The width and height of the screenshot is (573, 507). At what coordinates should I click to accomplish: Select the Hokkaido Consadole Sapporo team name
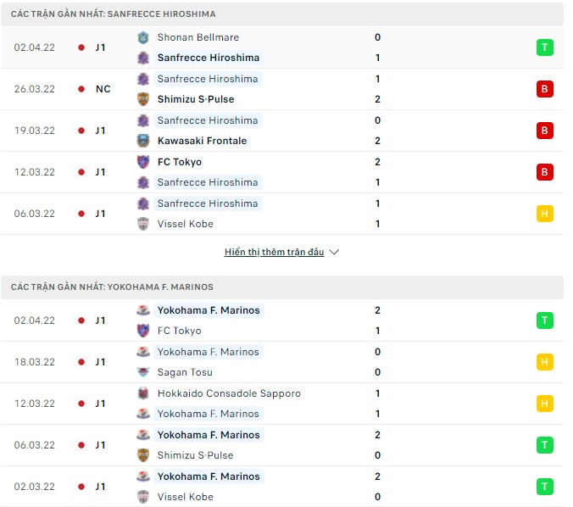point(229,393)
